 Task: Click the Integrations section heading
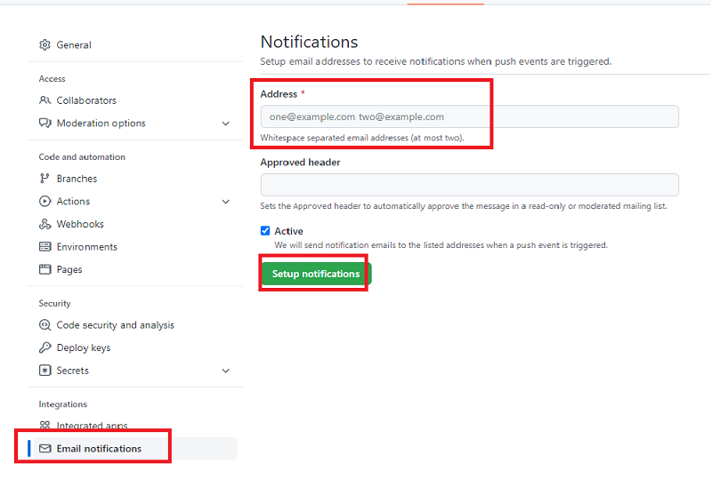(62, 403)
